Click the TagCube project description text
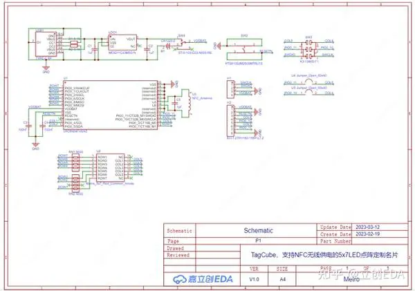The image size is (415, 291). tap(324, 255)
